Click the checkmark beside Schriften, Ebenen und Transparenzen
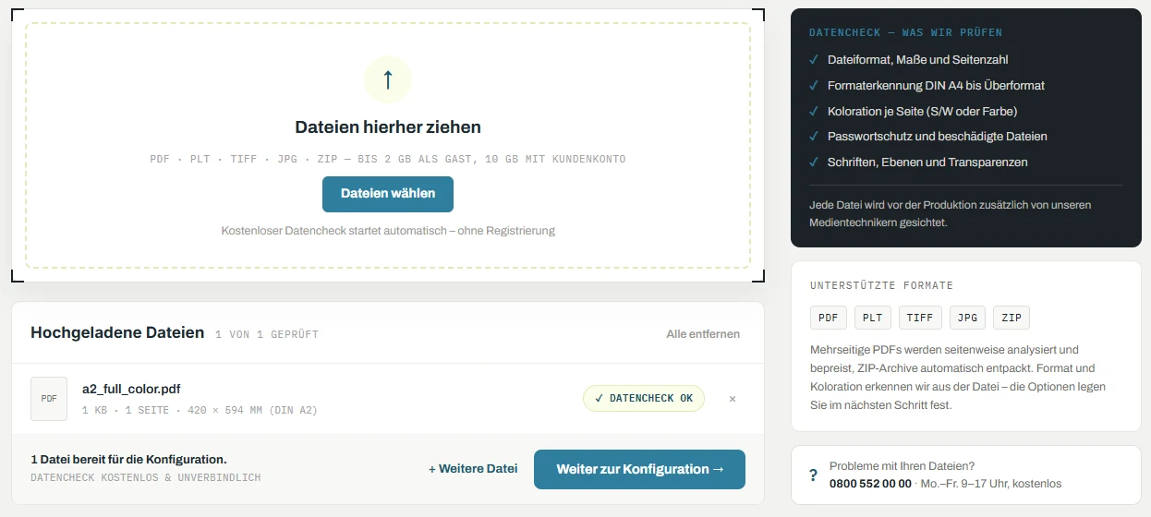1151x517 pixels. (x=814, y=162)
